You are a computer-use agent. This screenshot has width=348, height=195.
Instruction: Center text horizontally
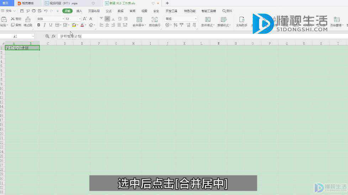tap(107, 25)
